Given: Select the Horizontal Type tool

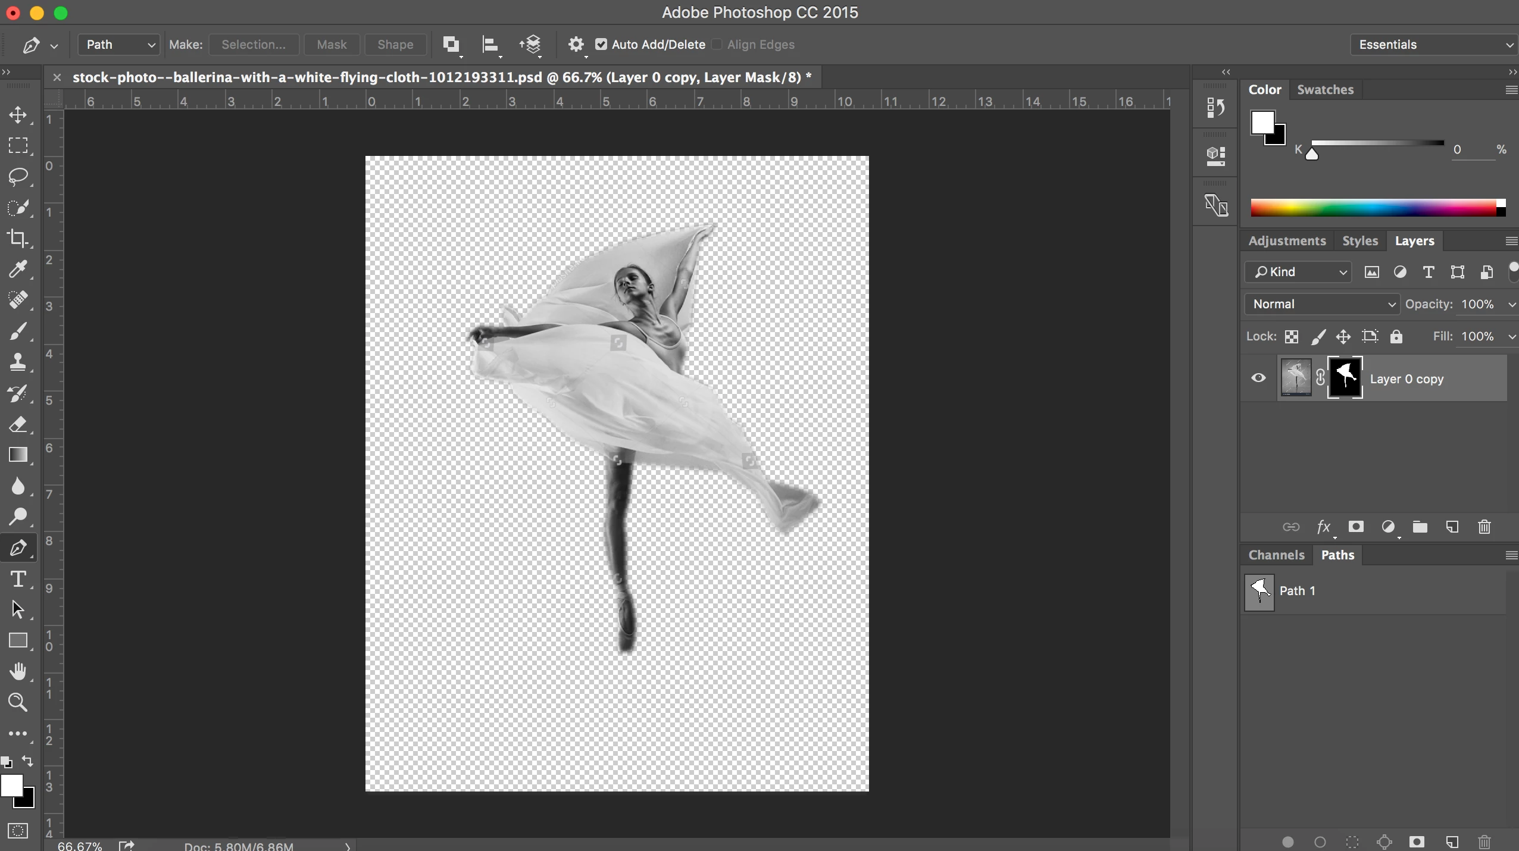Looking at the screenshot, I should tap(18, 579).
